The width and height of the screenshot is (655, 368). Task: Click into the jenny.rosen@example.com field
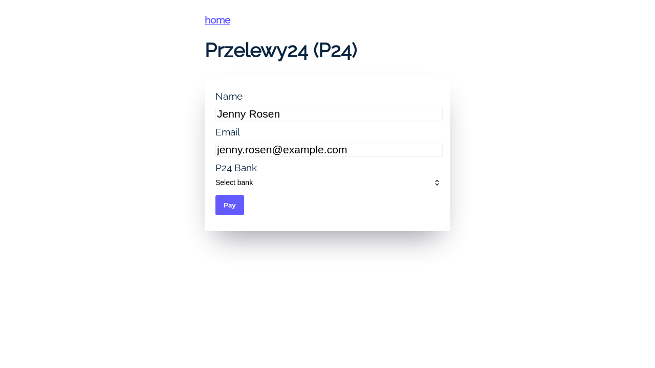coord(329,150)
